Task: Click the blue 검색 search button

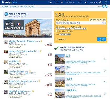Action: coord(102,39)
